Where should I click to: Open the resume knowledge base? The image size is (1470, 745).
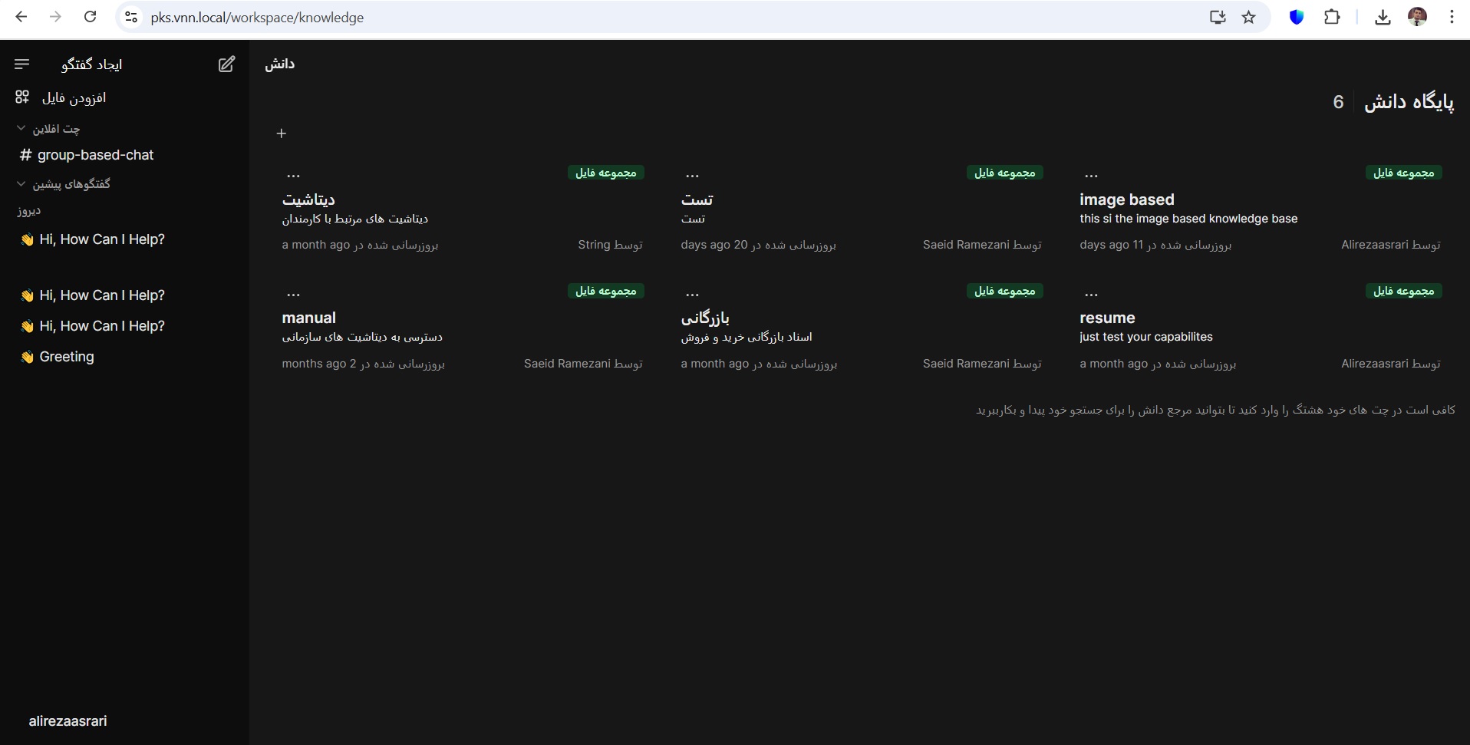pyautogui.click(x=1107, y=318)
